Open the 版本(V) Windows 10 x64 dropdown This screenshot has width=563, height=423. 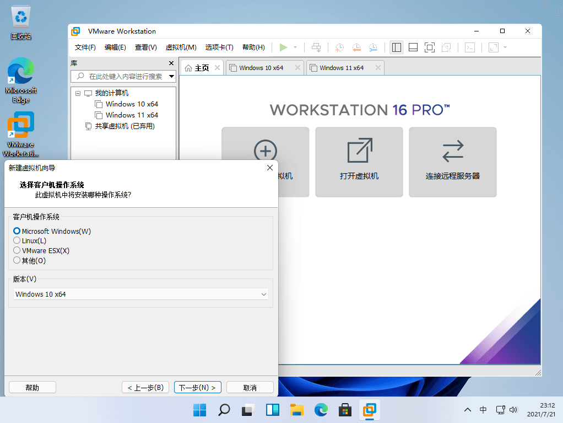[x=141, y=295]
